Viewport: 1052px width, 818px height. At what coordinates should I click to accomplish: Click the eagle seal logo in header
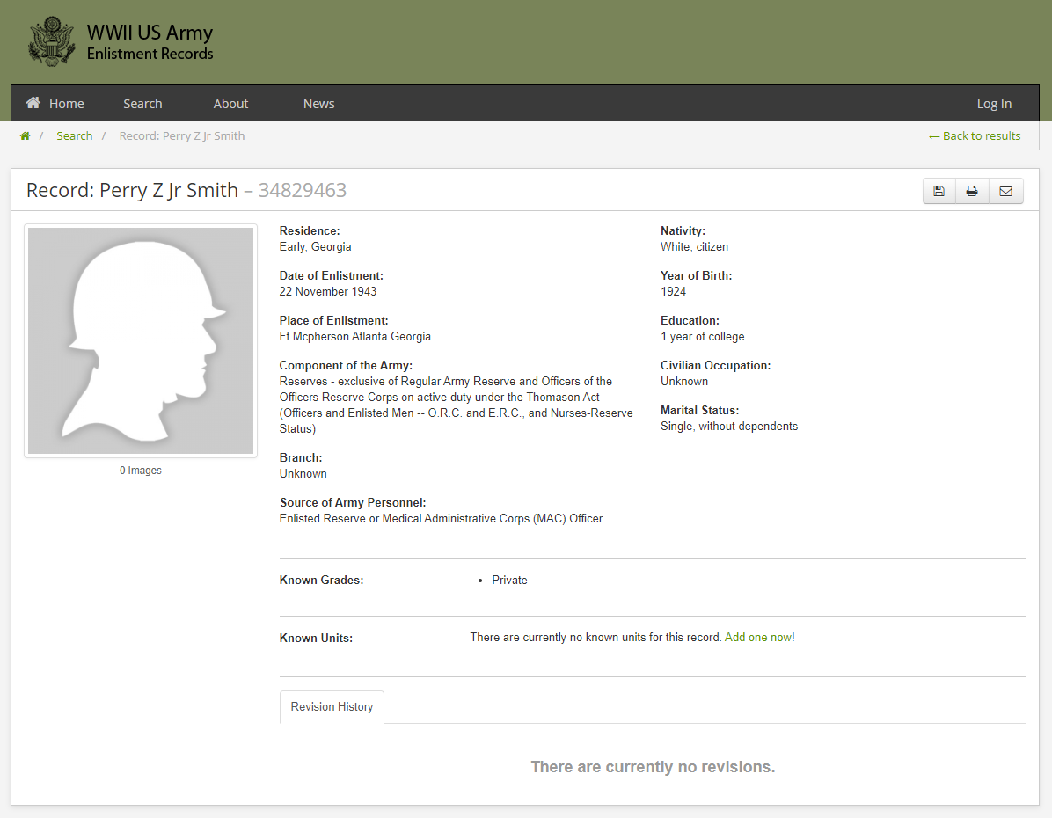(53, 41)
